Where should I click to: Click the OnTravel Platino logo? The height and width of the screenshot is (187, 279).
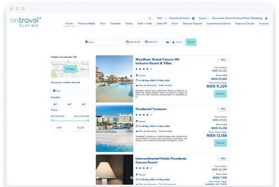(26, 22)
